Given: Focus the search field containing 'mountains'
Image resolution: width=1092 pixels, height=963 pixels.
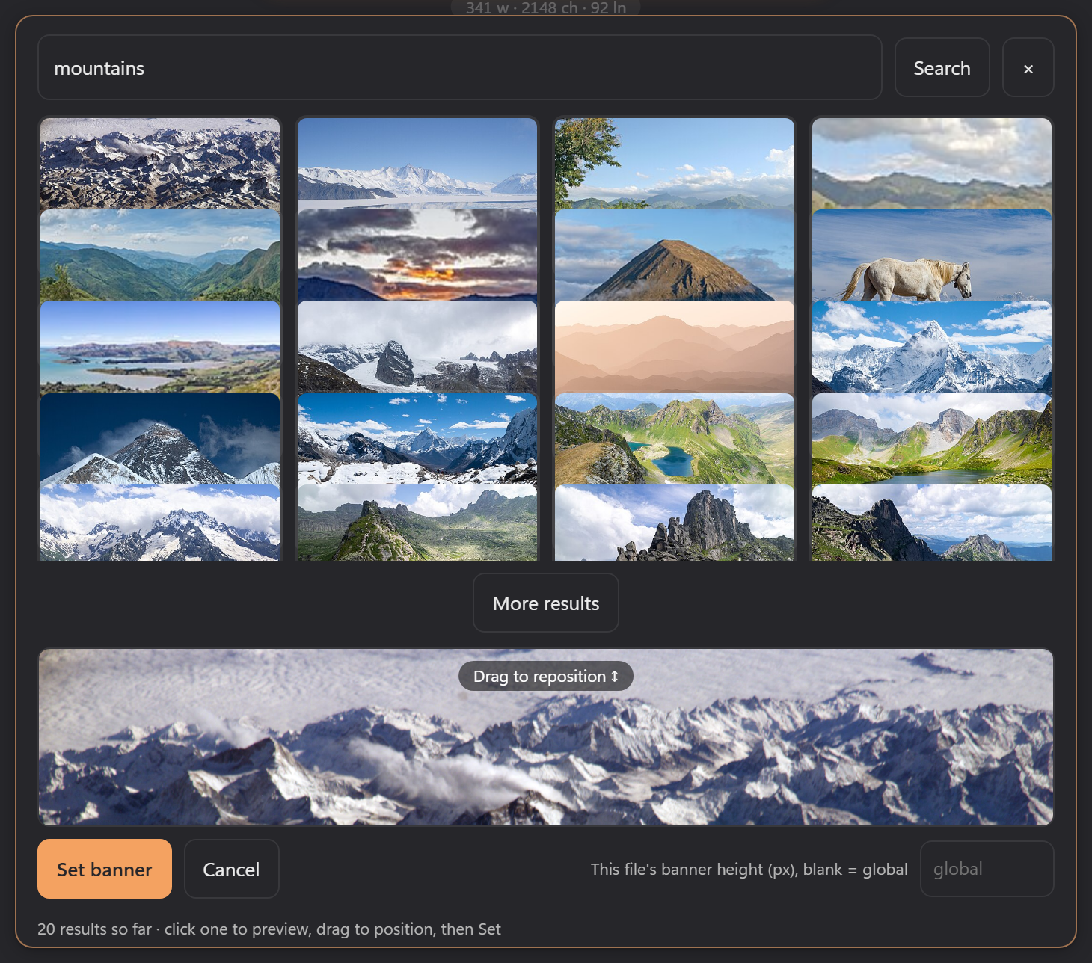Looking at the screenshot, I should point(460,68).
